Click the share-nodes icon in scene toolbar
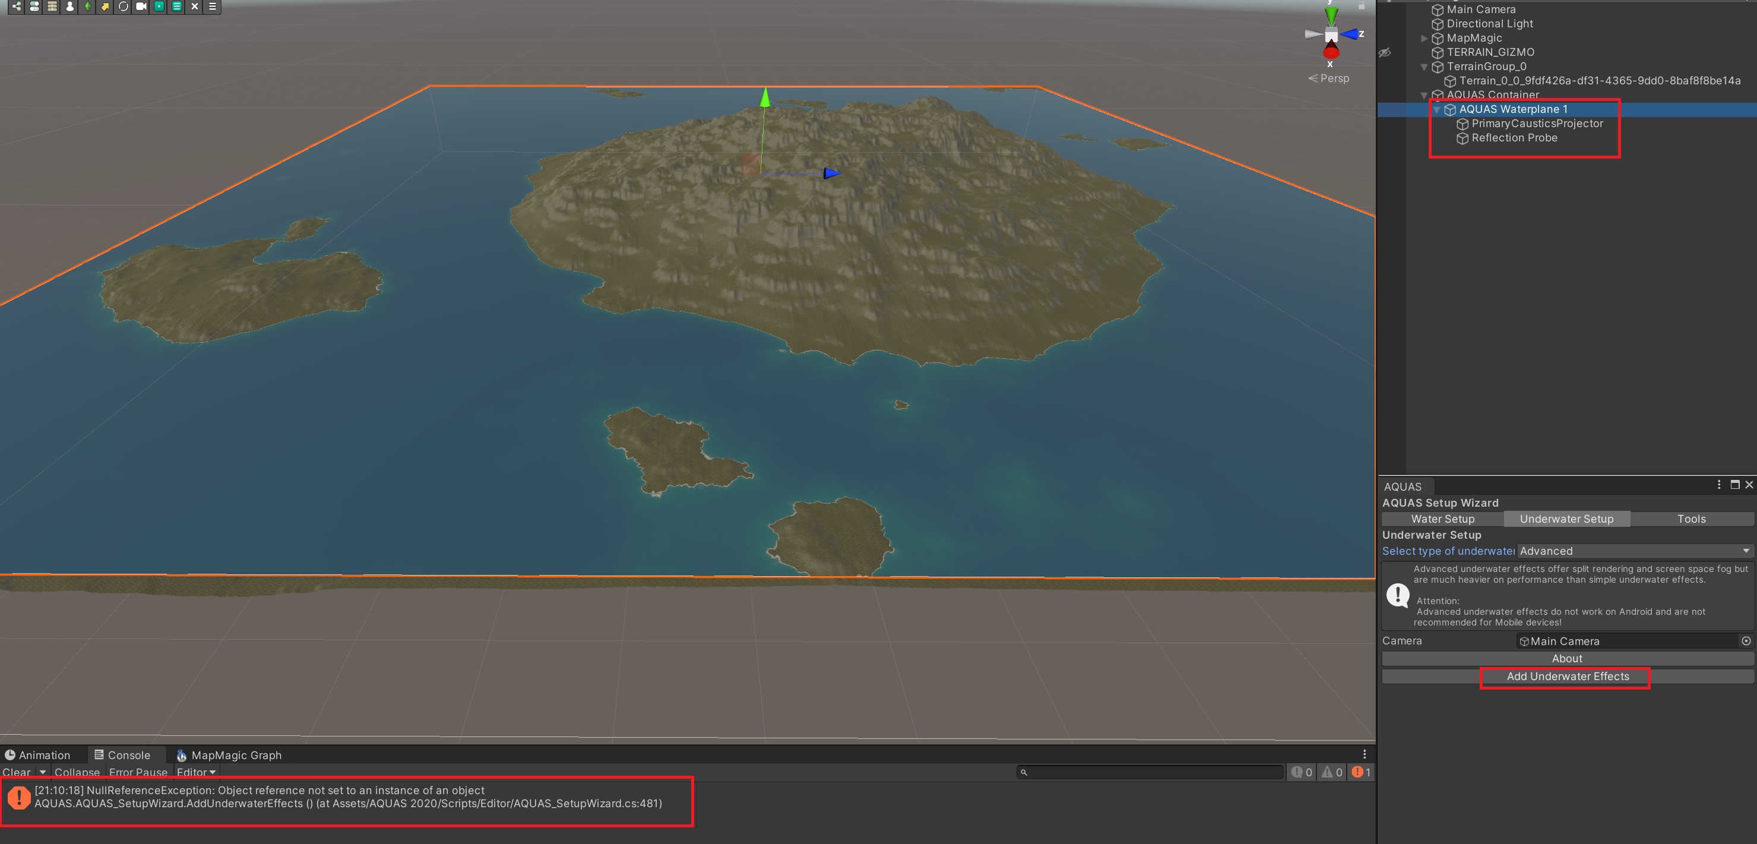1757x844 pixels. point(17,6)
